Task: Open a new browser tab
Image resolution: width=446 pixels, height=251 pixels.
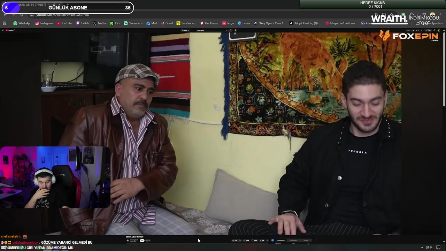Action: point(68,5)
